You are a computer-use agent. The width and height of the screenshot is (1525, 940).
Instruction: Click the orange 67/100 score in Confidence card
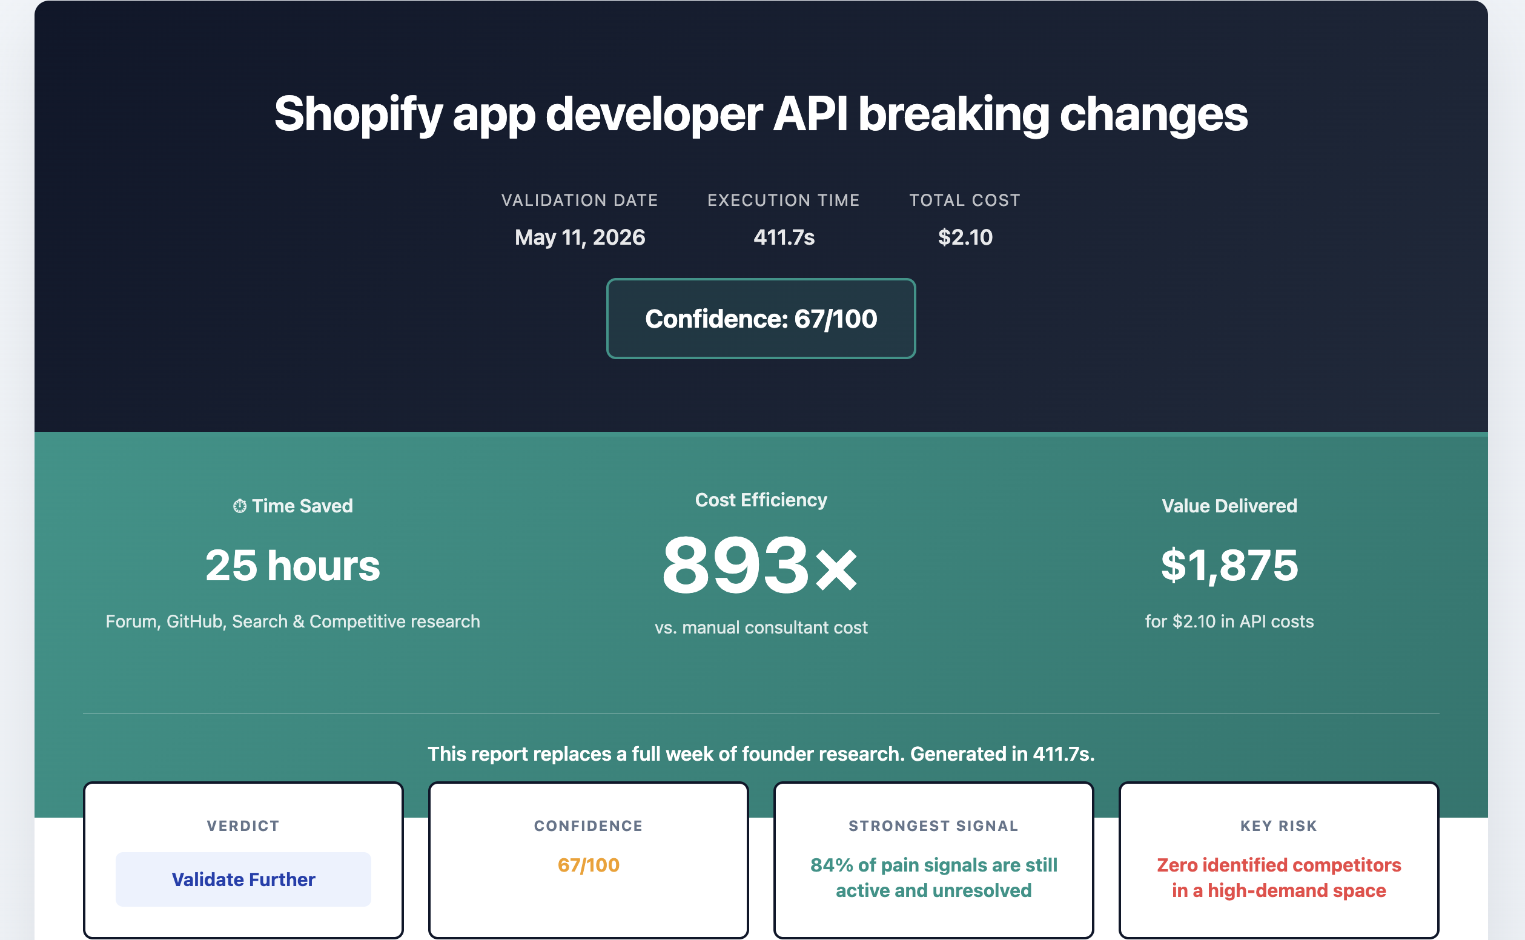588,865
